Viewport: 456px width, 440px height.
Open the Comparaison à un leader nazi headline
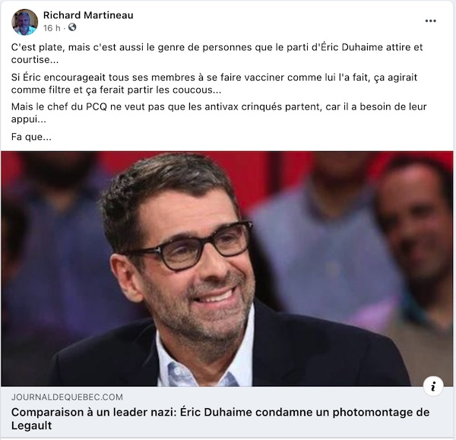(220, 419)
